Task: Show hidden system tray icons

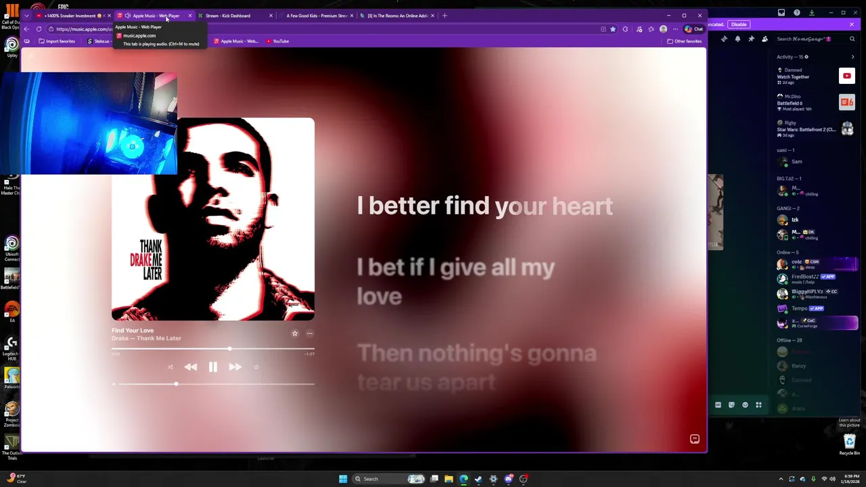Action: click(x=781, y=479)
